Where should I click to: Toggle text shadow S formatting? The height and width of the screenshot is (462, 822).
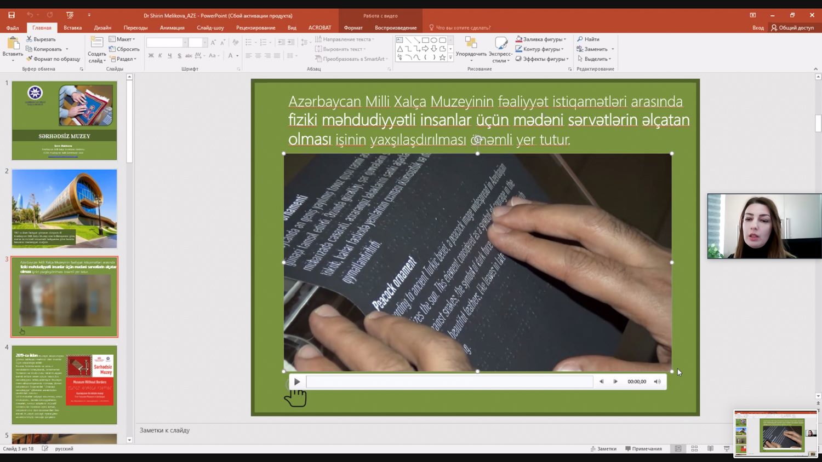(179, 56)
